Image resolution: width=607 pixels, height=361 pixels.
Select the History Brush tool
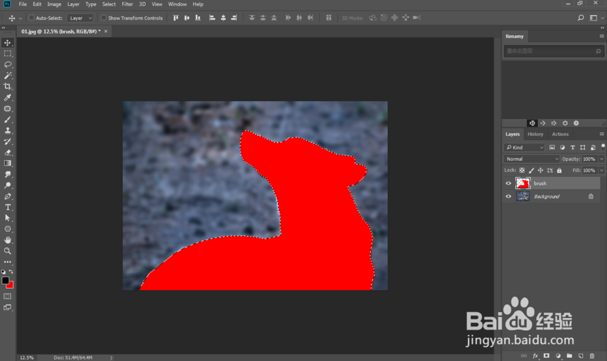(7, 141)
